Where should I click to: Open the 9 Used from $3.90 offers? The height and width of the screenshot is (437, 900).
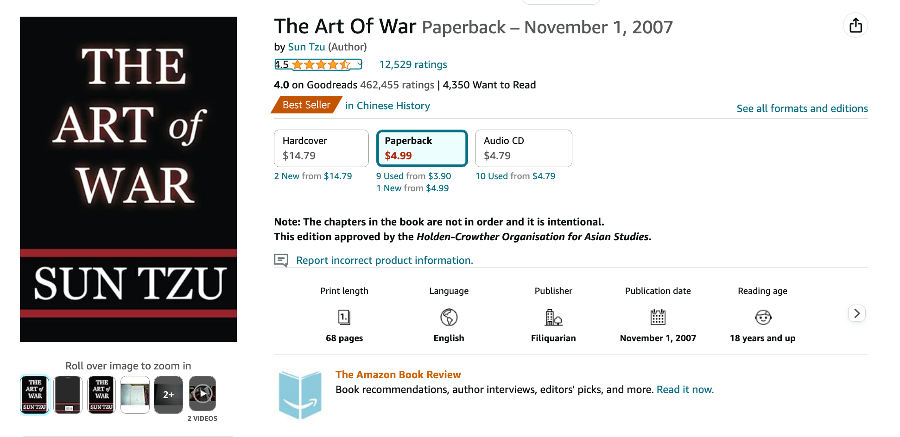pyautogui.click(x=413, y=176)
